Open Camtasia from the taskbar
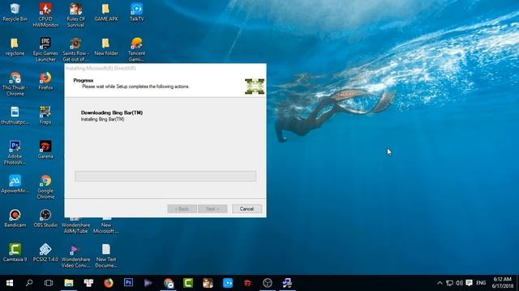 point(188,283)
